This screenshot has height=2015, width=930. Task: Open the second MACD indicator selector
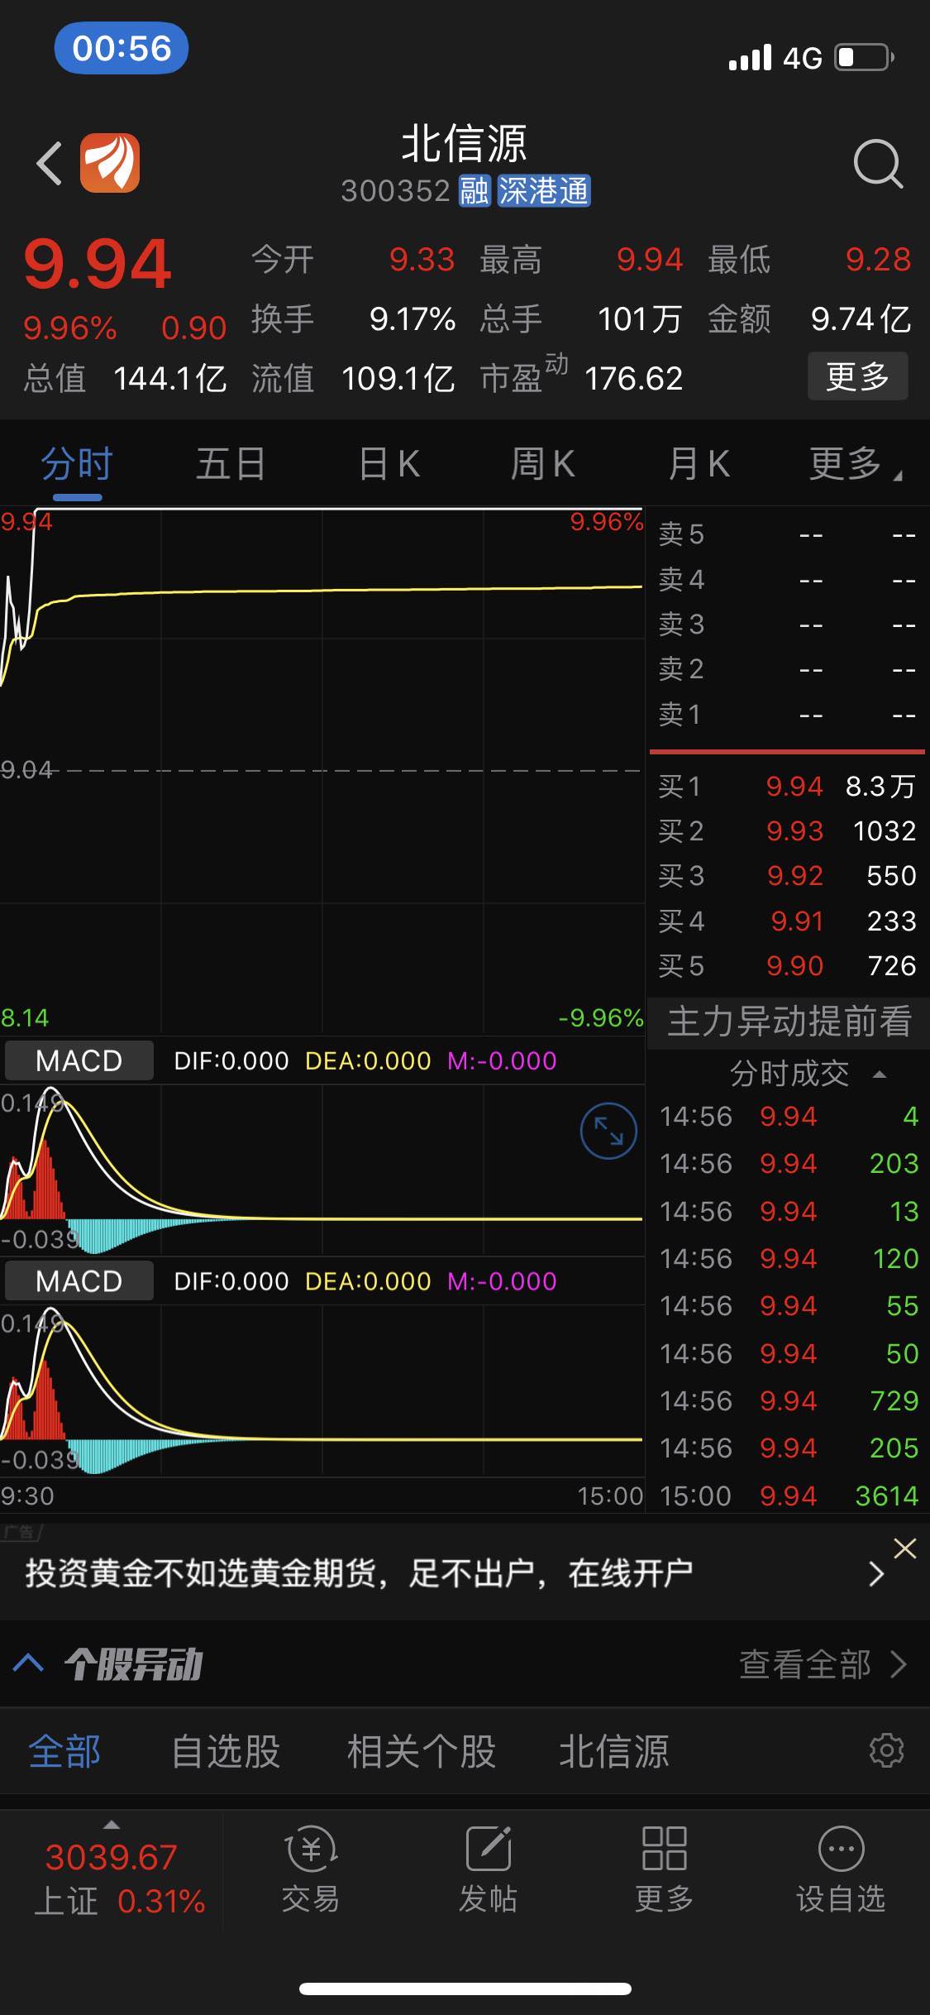(x=79, y=1281)
